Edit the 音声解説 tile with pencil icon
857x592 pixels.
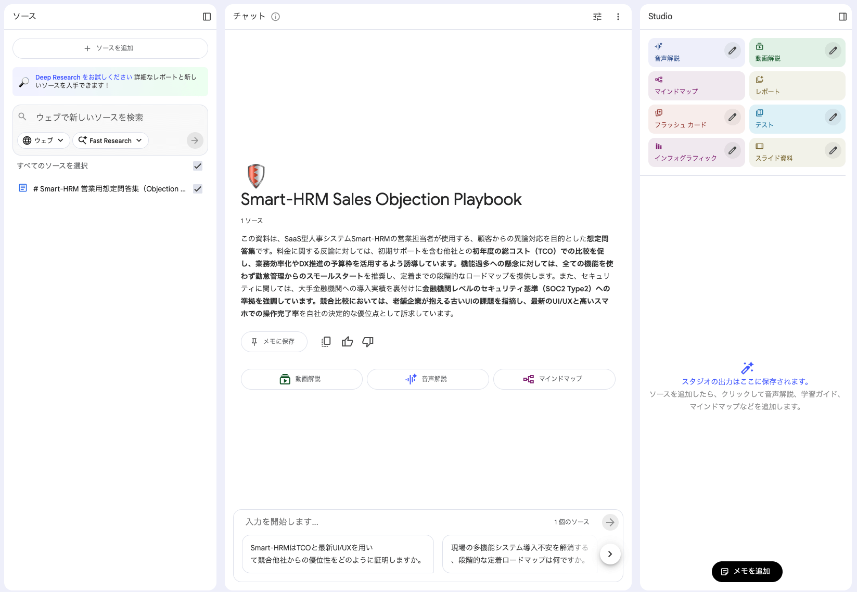click(x=732, y=50)
